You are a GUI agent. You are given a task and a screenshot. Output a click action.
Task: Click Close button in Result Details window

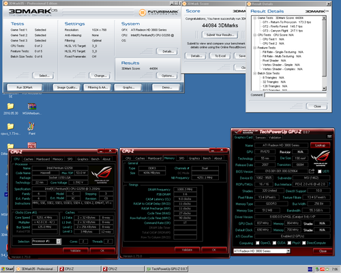[x=317, y=106]
